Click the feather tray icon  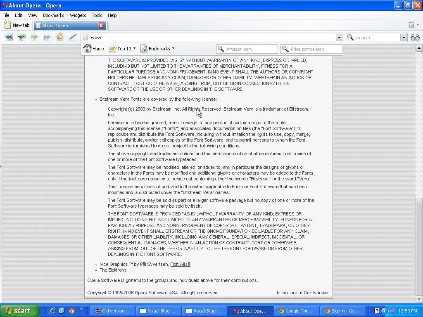(392, 311)
